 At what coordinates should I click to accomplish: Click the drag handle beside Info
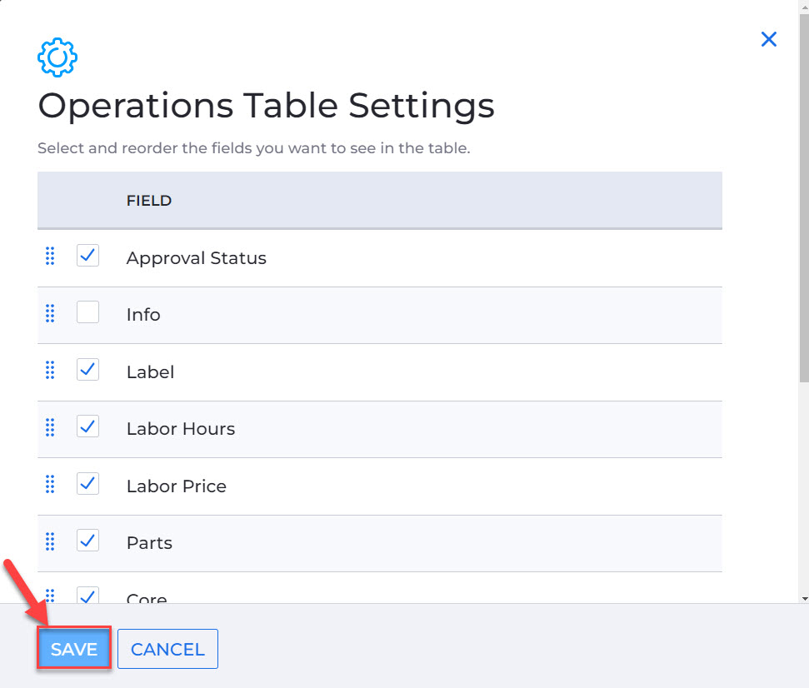point(50,313)
